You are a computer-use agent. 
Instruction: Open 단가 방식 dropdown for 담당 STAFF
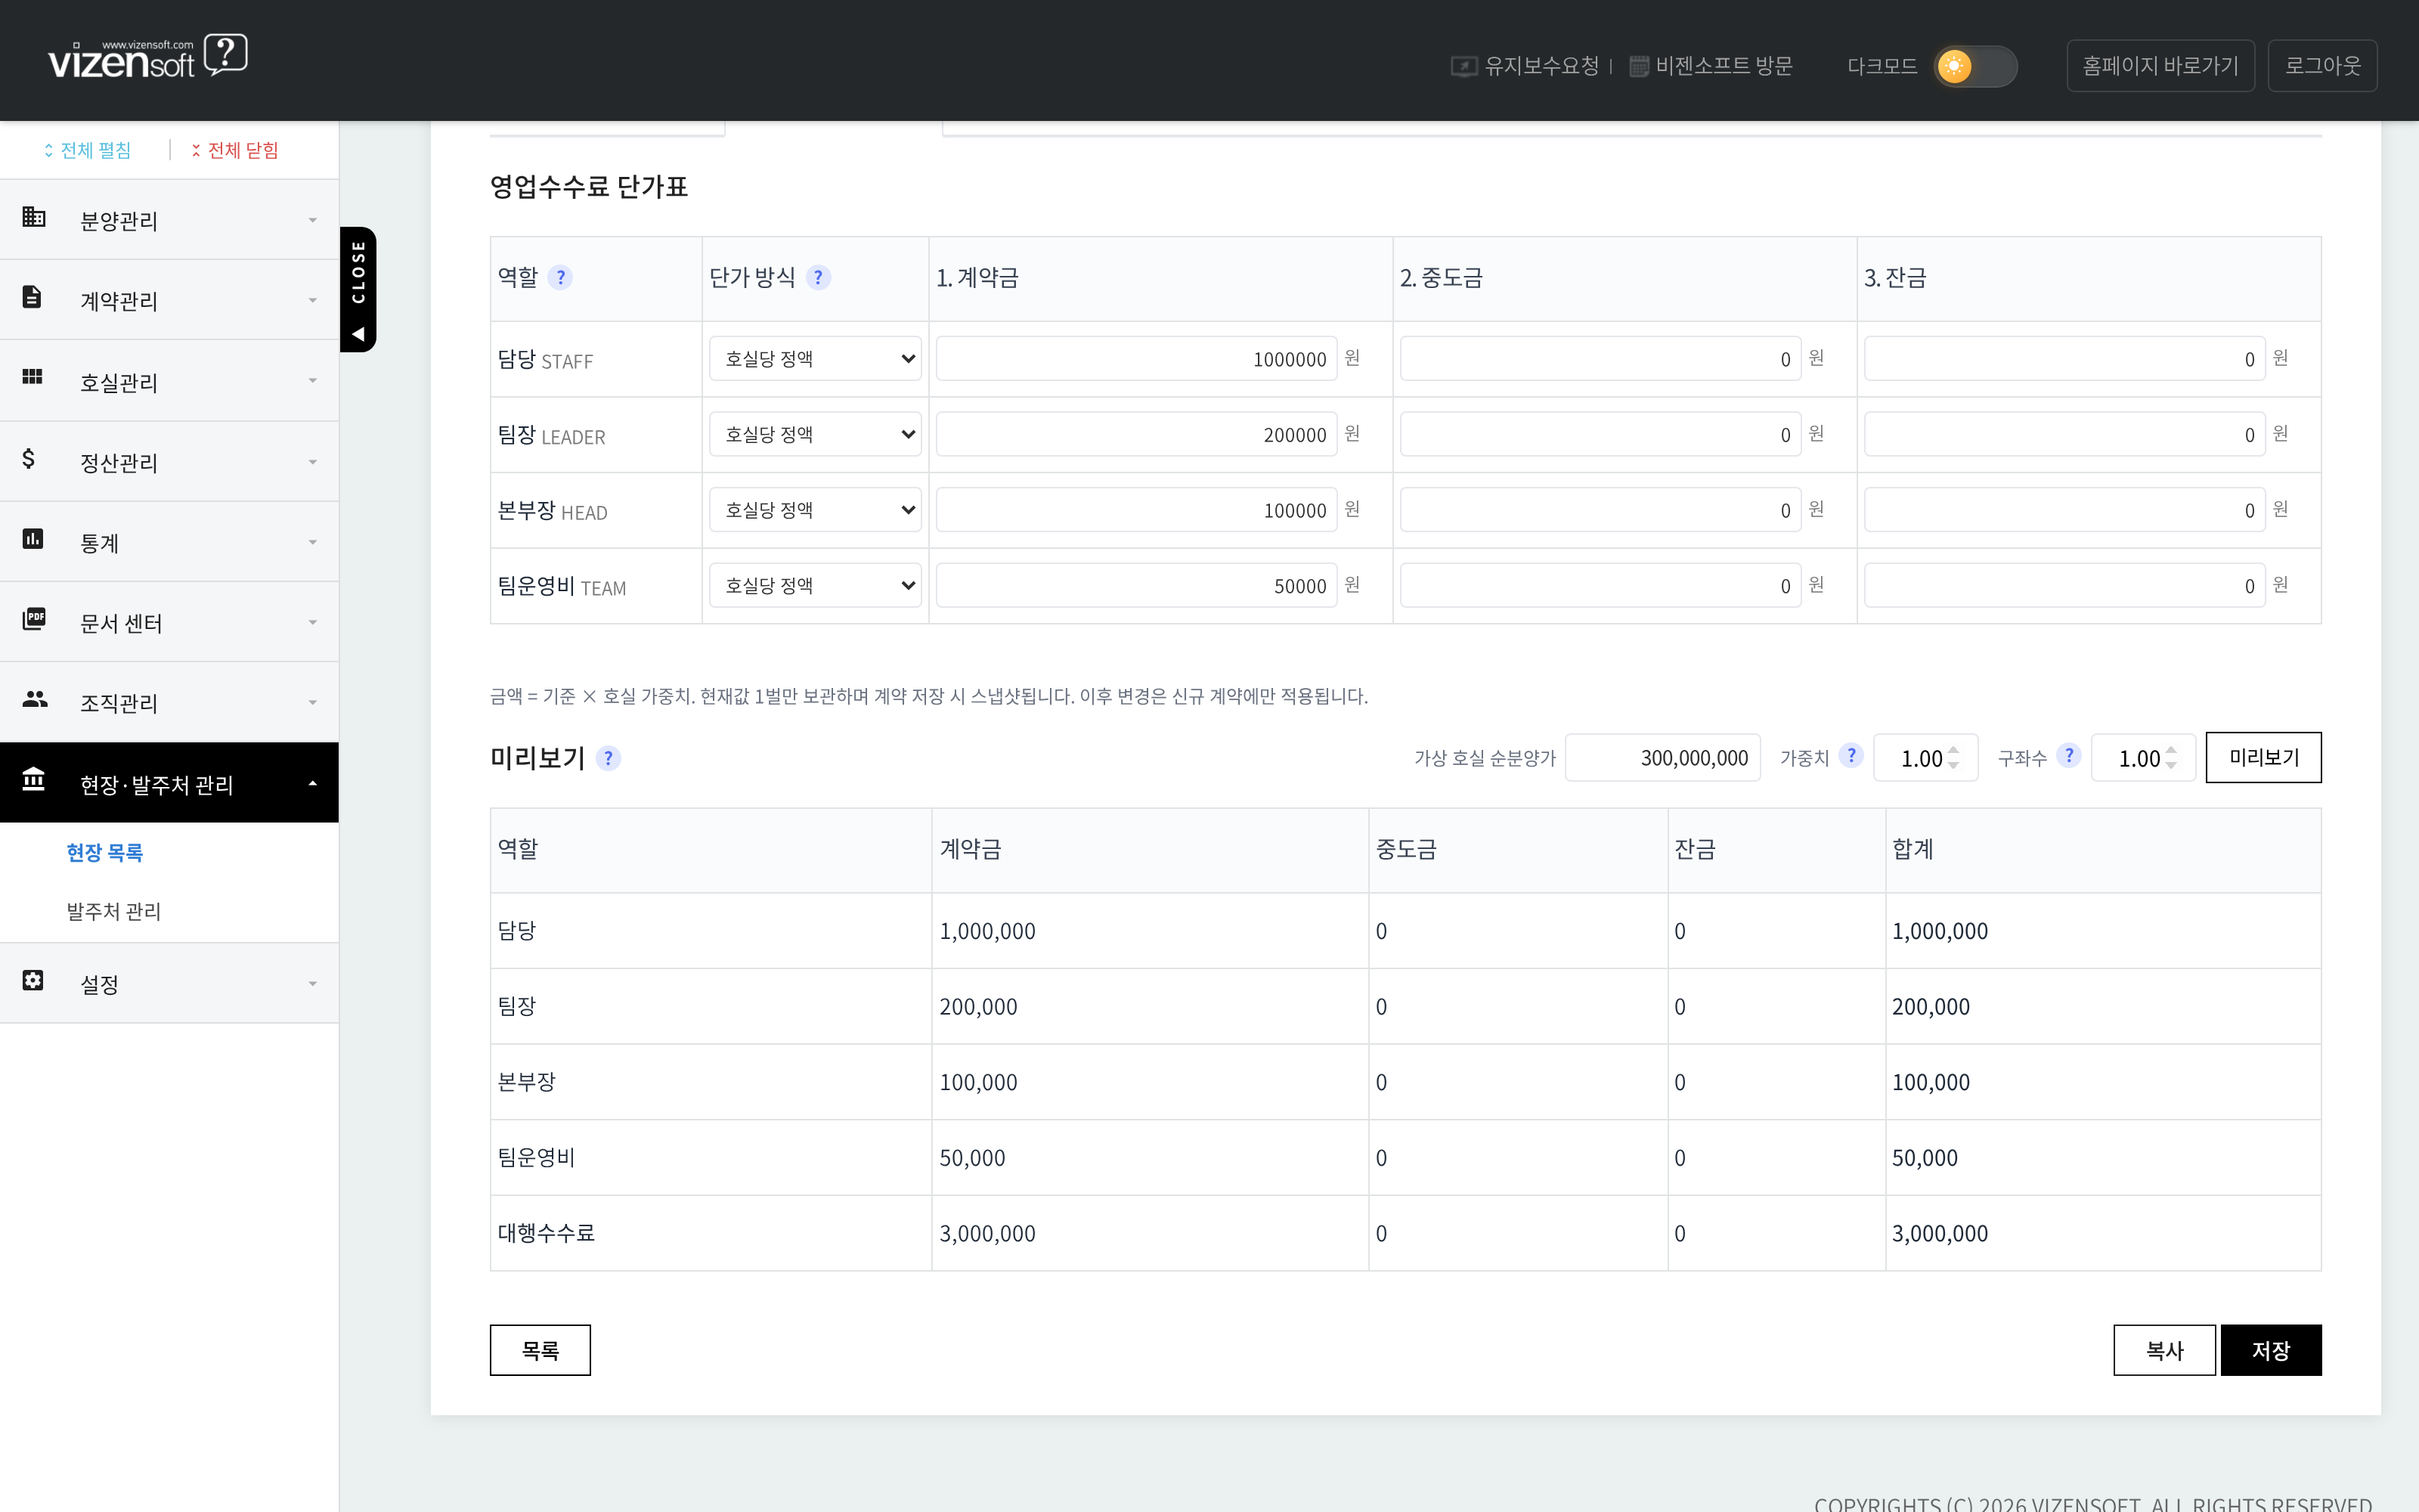click(x=816, y=358)
